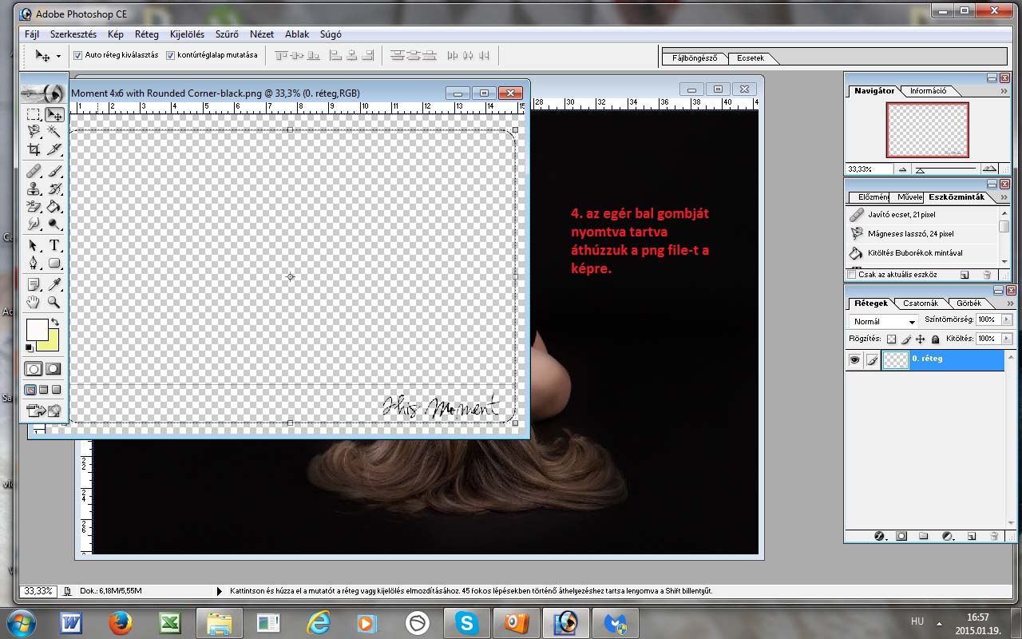The width and height of the screenshot is (1022, 639).
Task: Select the Hand tool
Action: (34, 302)
